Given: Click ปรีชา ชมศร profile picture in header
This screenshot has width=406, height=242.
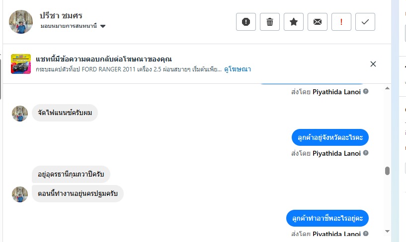Looking at the screenshot, I should [x=21, y=22].
